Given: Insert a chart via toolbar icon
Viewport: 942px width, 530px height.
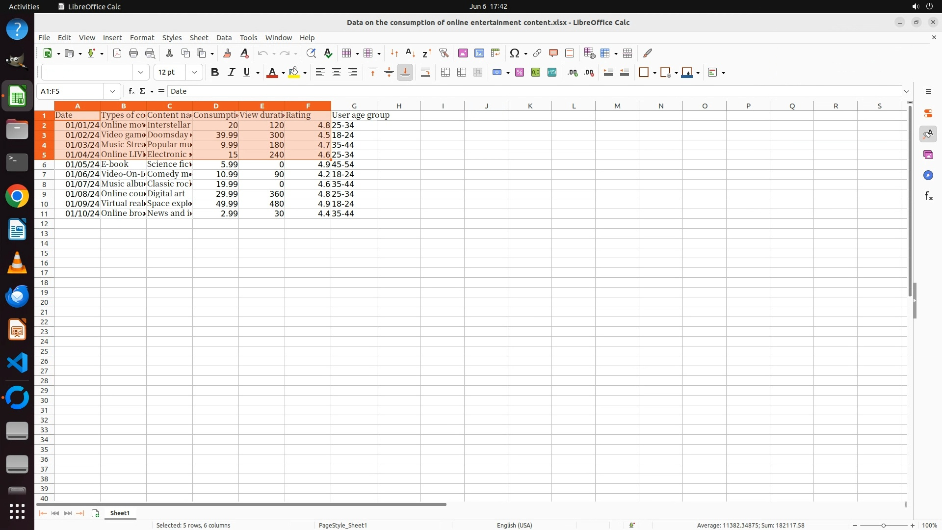Looking at the screenshot, I should pos(479,53).
